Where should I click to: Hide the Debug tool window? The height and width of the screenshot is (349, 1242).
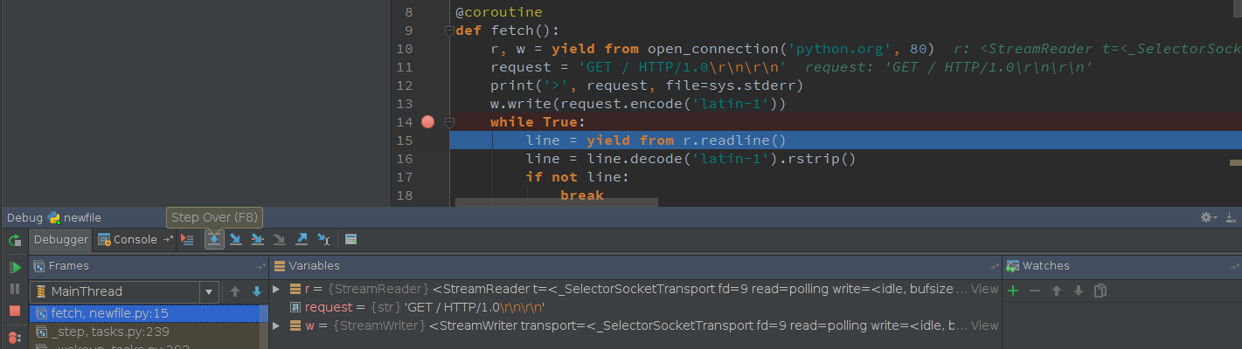click(x=1231, y=217)
